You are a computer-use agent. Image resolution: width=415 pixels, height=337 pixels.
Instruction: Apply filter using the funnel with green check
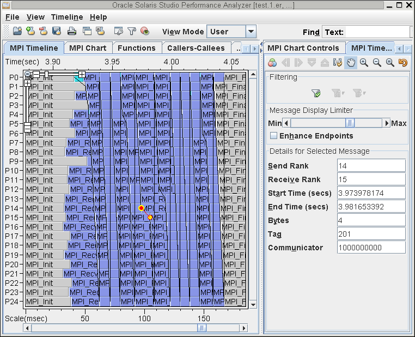316,93
